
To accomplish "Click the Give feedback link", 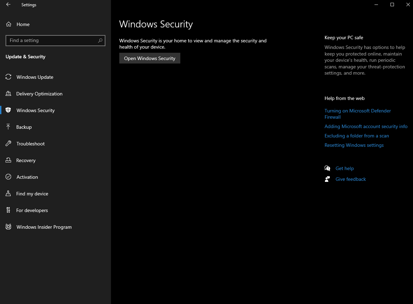I will (x=351, y=179).
